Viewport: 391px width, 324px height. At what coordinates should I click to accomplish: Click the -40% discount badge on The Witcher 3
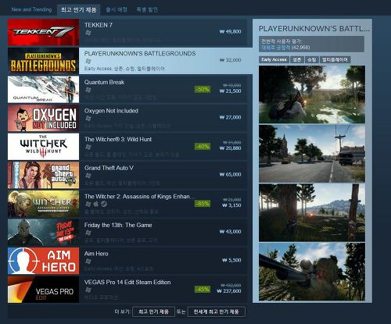click(203, 147)
